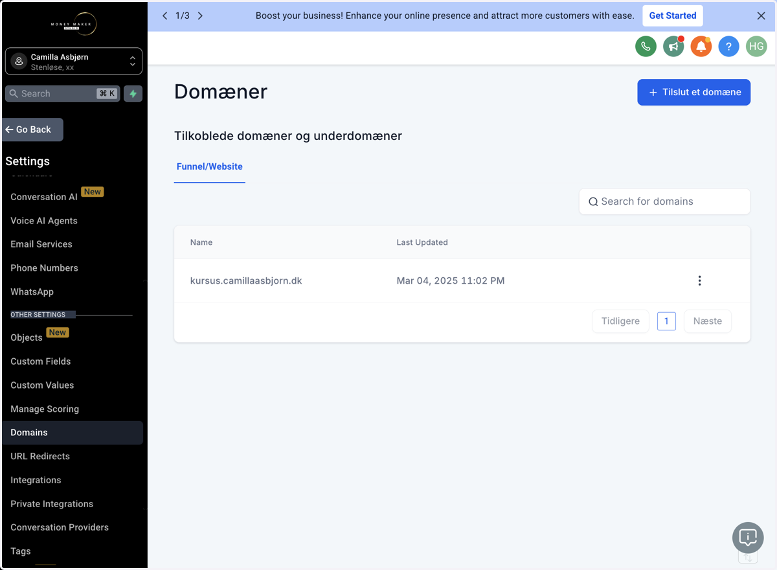This screenshot has height=570, width=777.
Task: Click the Go Back button
Action: [x=32, y=130]
